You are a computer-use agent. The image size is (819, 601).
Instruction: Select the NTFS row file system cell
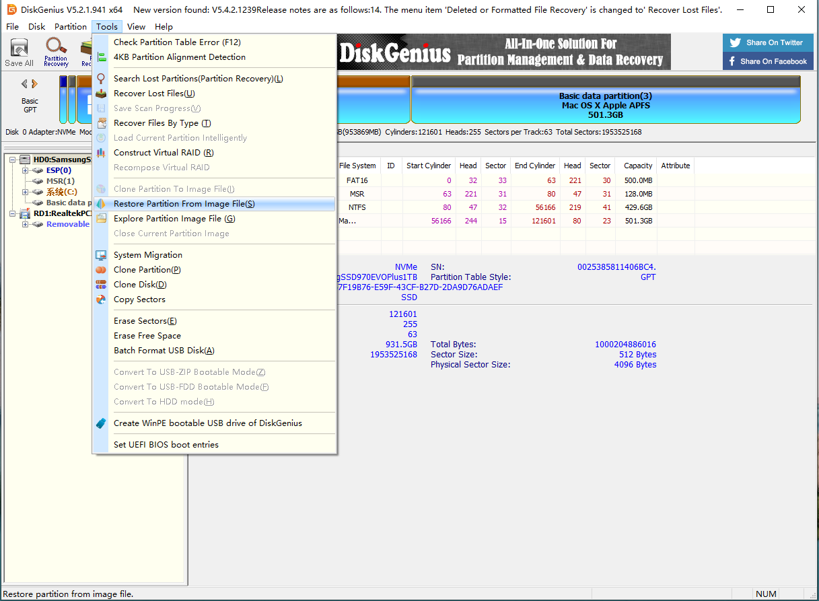pyautogui.click(x=357, y=207)
